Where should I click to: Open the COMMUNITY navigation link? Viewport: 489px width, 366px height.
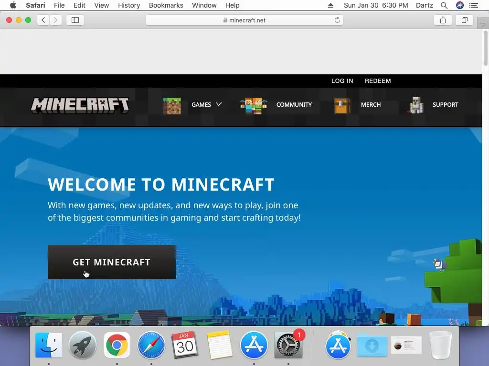(294, 104)
